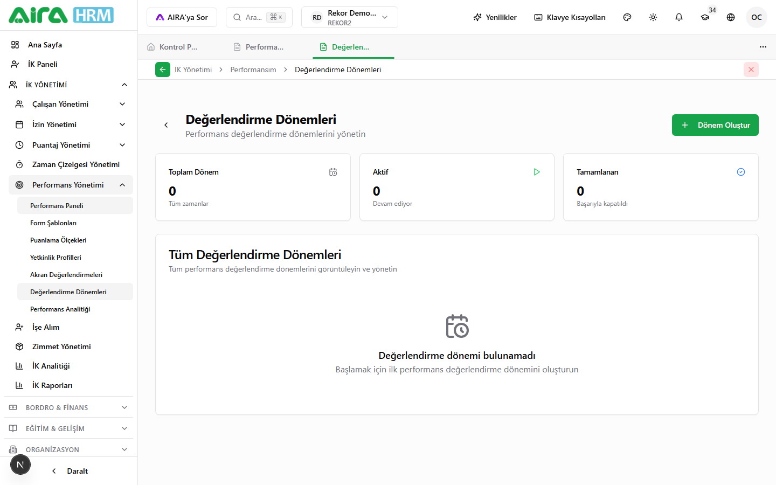The image size is (776, 485).
Task: Open Yenilikler what's new
Action: tap(495, 17)
